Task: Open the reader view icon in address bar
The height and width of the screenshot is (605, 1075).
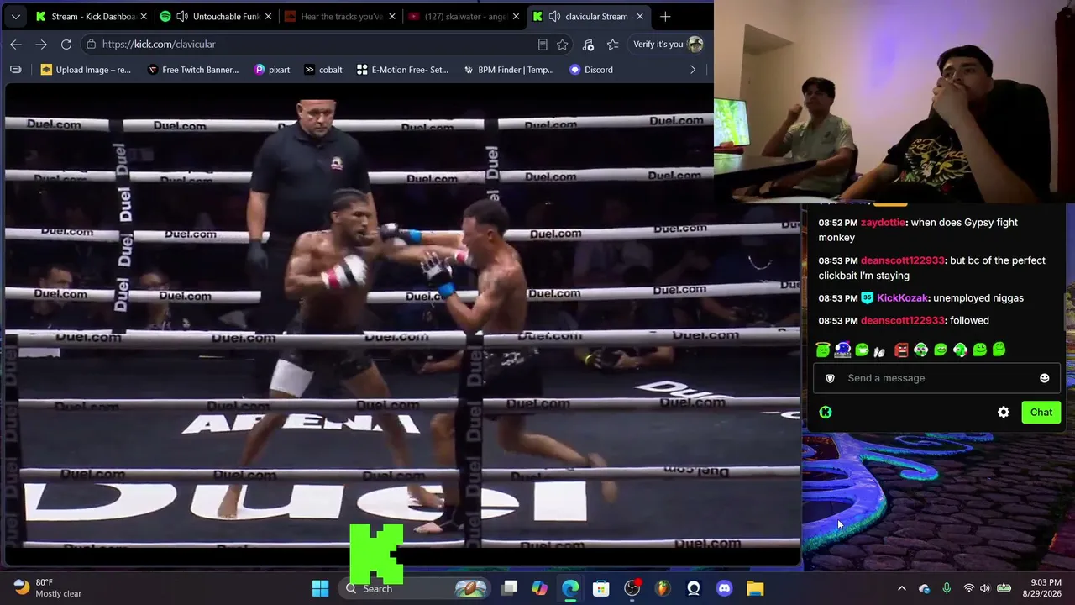Action: point(543,45)
